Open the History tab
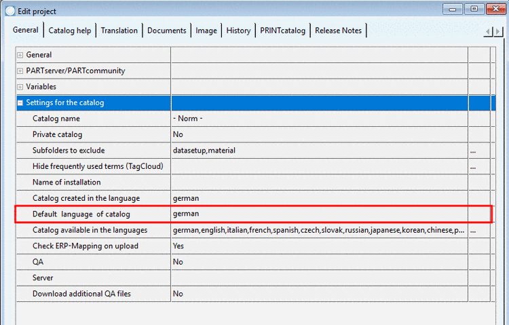The height and width of the screenshot is (325, 509). click(x=238, y=31)
